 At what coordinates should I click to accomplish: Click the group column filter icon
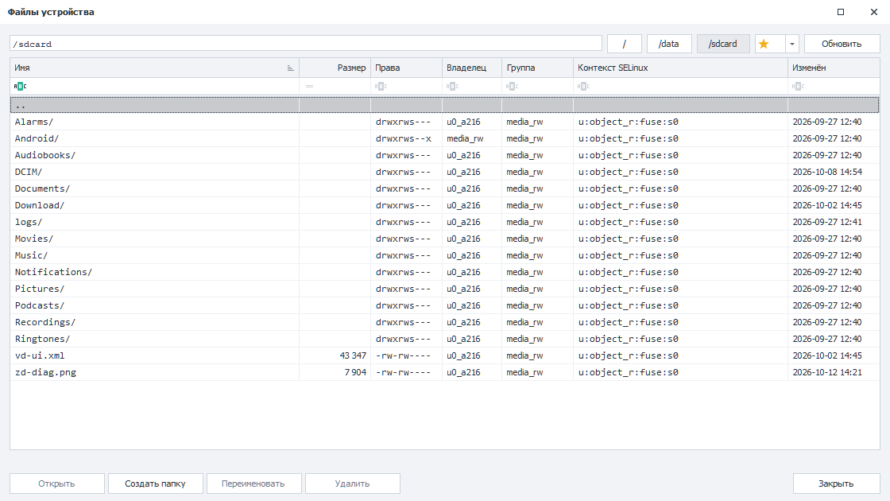513,87
